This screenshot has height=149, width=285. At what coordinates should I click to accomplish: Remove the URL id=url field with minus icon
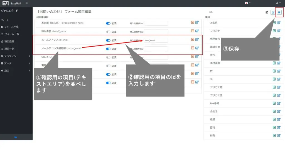[x=193, y=56]
